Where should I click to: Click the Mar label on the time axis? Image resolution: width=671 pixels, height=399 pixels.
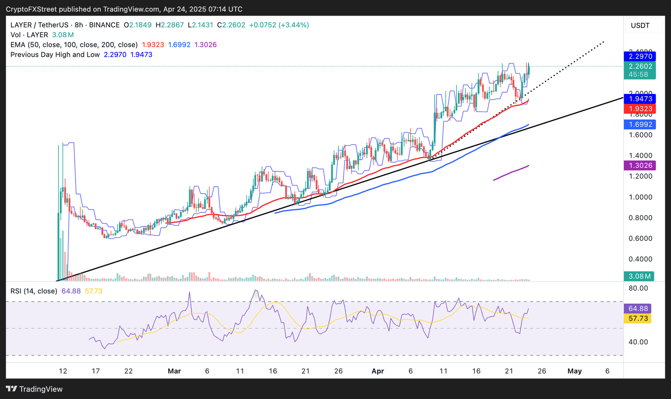[x=174, y=371]
